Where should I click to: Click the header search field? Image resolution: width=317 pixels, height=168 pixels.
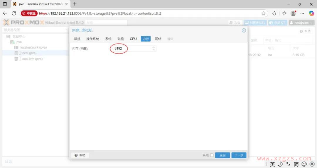click(106, 23)
